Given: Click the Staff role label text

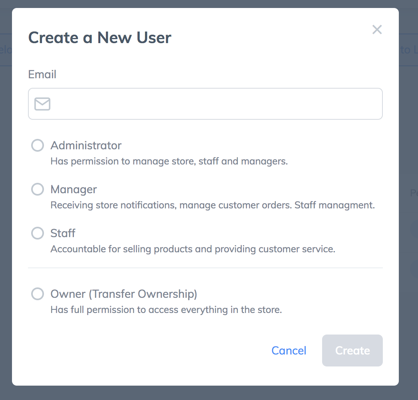Looking at the screenshot, I should pos(63,233).
